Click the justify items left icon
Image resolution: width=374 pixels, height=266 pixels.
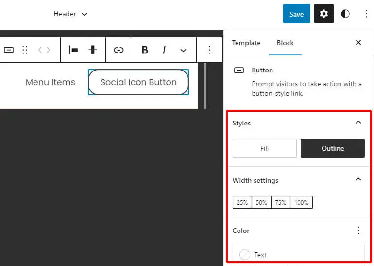pos(73,50)
